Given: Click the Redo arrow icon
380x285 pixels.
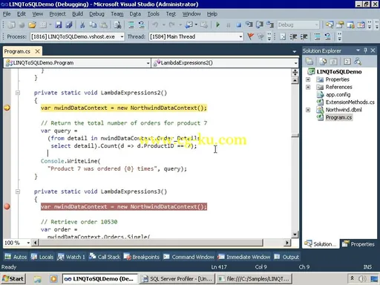Looking at the screenshot, I should click(x=171, y=24).
